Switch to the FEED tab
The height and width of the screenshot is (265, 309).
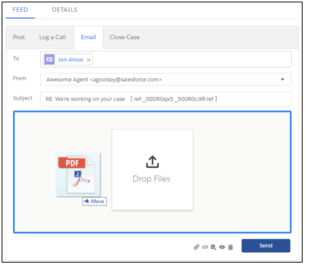(x=20, y=10)
